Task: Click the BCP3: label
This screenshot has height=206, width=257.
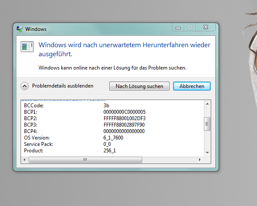Action: pos(31,125)
